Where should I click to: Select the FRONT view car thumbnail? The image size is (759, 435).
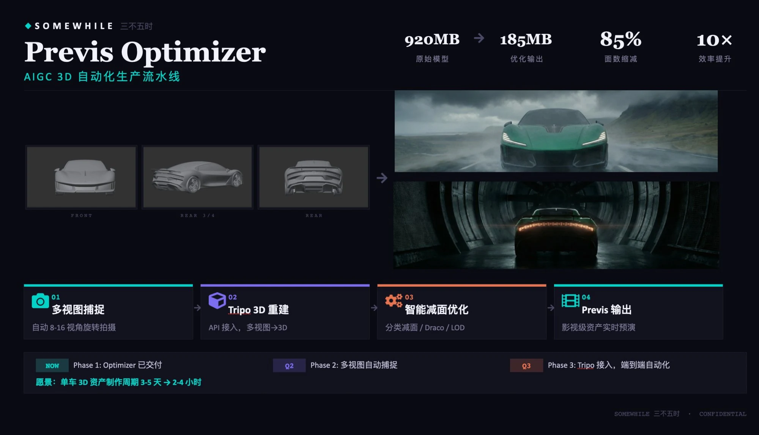coord(81,177)
